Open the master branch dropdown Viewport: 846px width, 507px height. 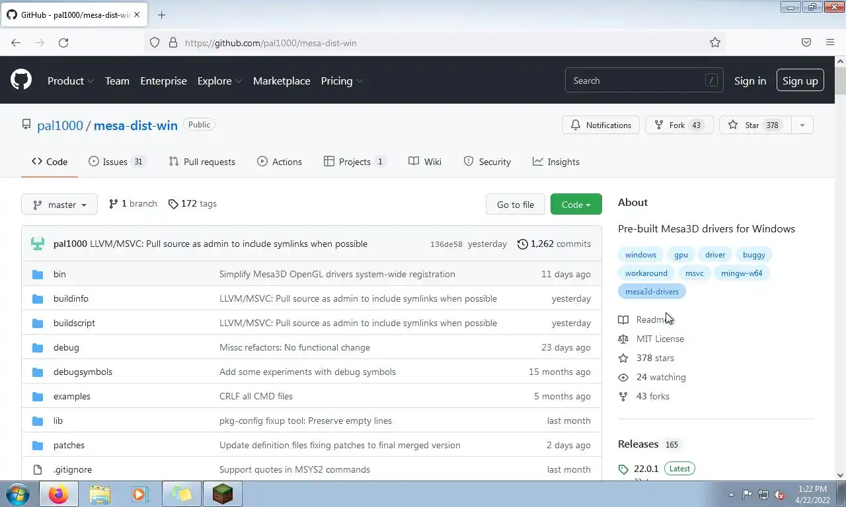click(59, 205)
